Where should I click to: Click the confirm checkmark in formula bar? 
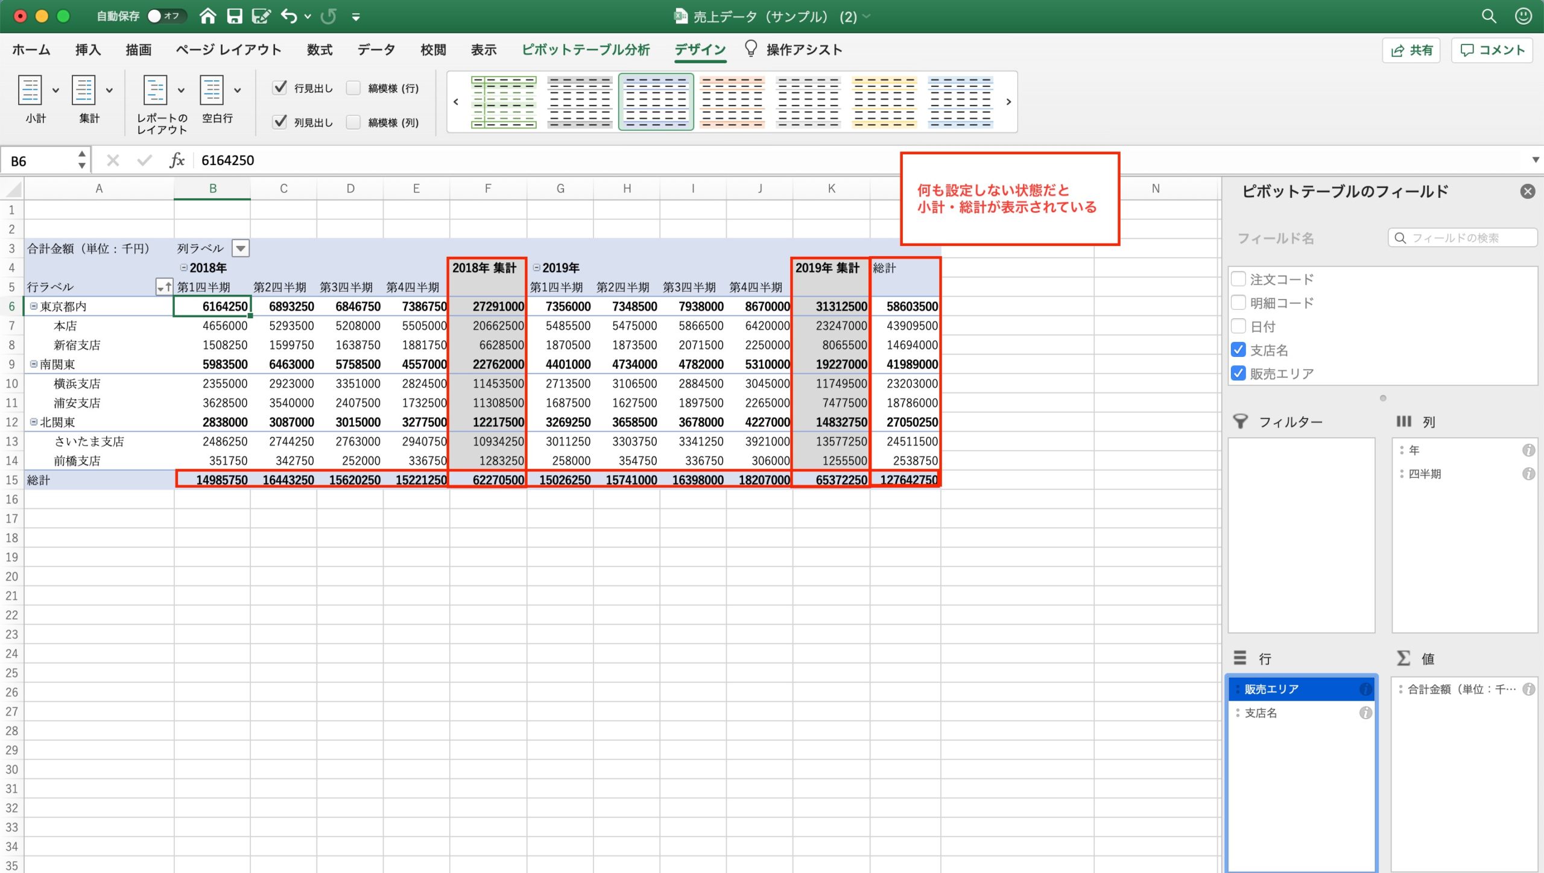pyautogui.click(x=144, y=160)
